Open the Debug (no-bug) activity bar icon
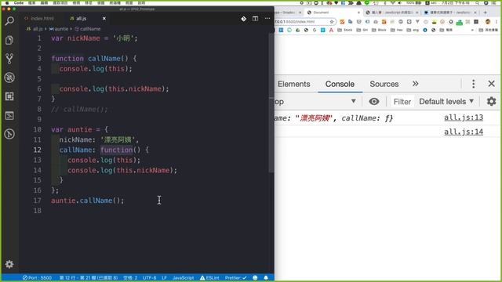This screenshot has height=282, width=502. pos(9,78)
